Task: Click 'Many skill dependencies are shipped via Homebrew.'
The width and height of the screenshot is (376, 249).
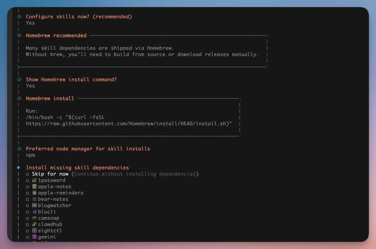Action: click(x=100, y=48)
